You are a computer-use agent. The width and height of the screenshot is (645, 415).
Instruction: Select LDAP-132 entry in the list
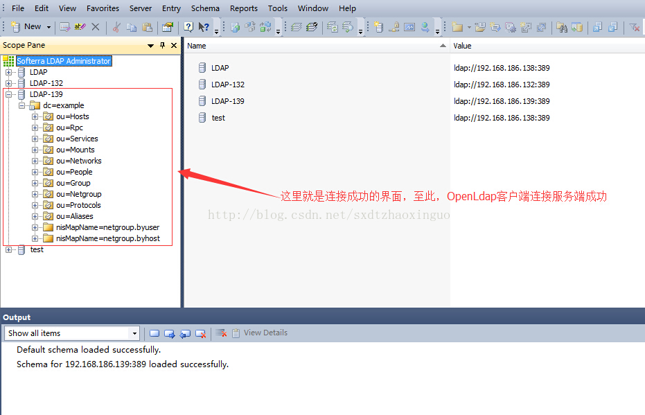pyautogui.click(x=228, y=85)
